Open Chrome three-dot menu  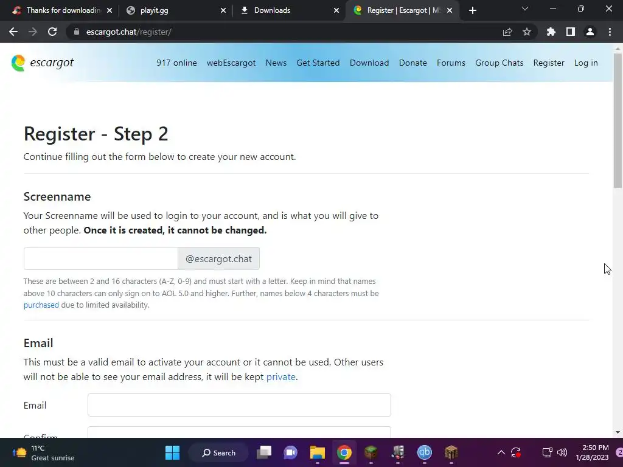click(x=610, y=32)
